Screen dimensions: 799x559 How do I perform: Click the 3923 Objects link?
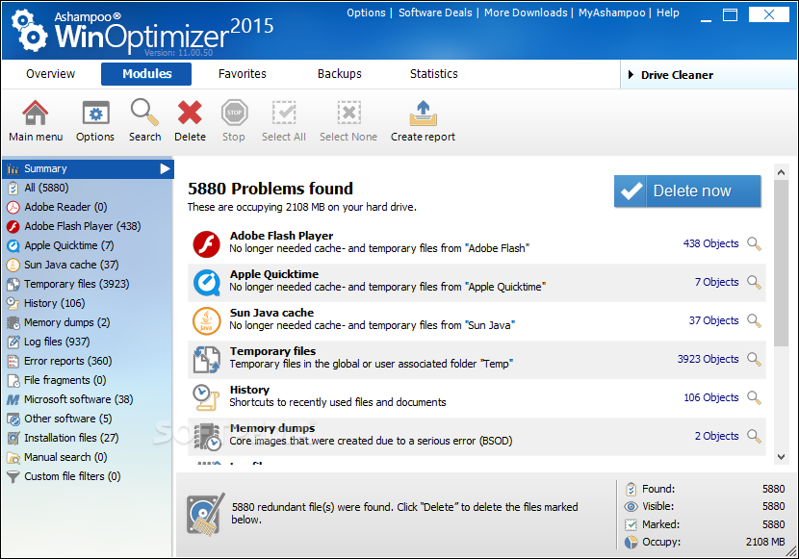pyautogui.click(x=708, y=359)
